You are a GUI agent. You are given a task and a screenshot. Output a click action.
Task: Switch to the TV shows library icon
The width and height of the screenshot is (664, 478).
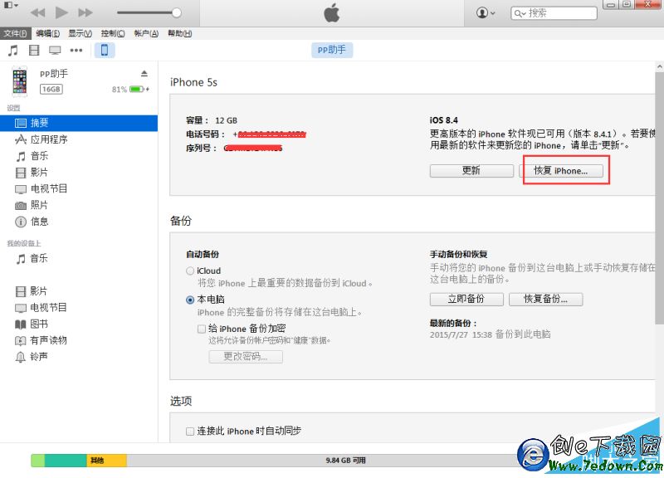tap(55, 51)
